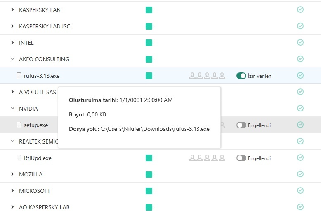This screenshot has height=211, width=321.
Task: Click the checkmark status icon for INTEL
Action: pos(300,42)
